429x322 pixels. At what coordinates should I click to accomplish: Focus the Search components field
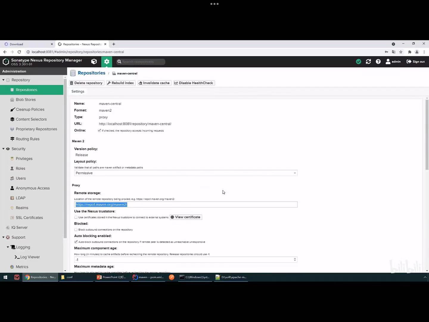coord(141,62)
